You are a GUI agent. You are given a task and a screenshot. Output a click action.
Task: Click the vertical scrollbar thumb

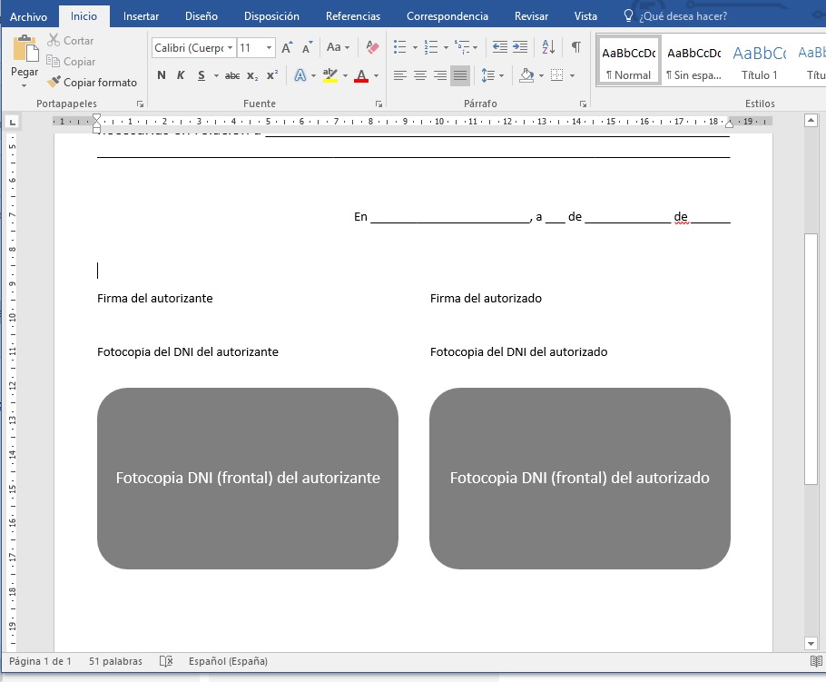click(x=811, y=359)
